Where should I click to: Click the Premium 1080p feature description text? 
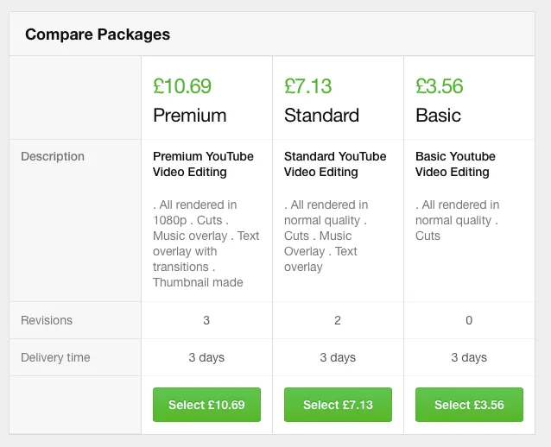pos(206,243)
